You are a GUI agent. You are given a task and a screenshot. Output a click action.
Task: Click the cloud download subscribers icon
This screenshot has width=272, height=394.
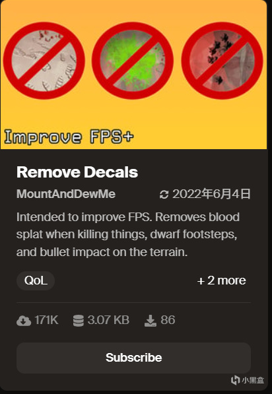pyautogui.click(x=24, y=321)
